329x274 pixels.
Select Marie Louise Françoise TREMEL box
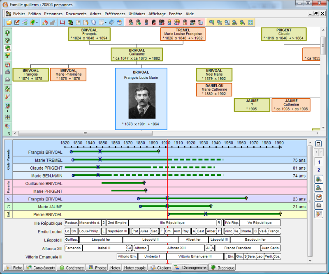(183, 34)
